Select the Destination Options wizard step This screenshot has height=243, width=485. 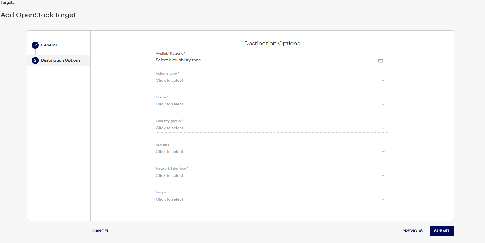[x=61, y=60]
